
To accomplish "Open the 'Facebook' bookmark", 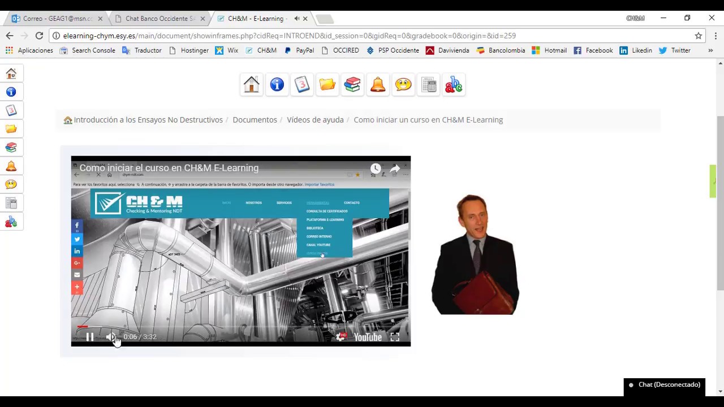I will (593, 50).
